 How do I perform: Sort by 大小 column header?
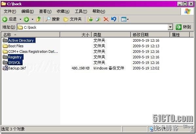[x=76, y=35]
